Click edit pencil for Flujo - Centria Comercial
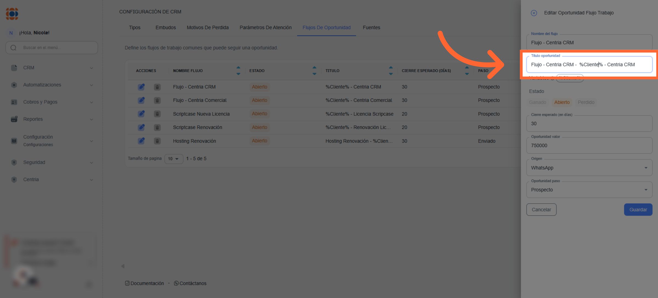 141,100
